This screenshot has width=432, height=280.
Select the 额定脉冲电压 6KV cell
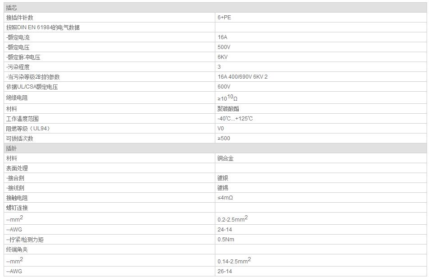[x=321, y=57]
